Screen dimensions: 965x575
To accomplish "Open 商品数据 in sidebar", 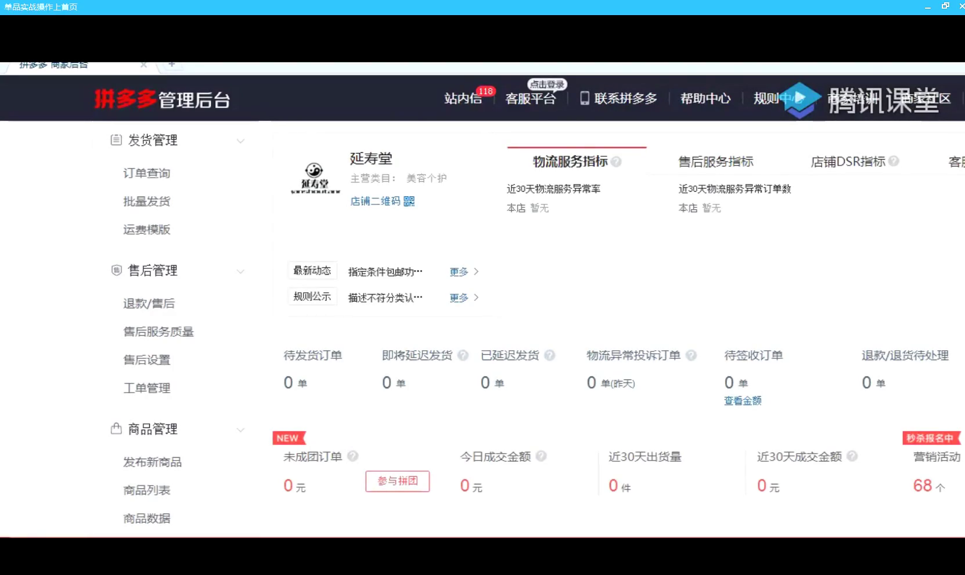I will click(x=146, y=518).
